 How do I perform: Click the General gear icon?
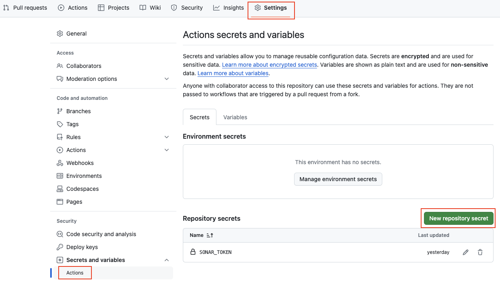coord(60,34)
